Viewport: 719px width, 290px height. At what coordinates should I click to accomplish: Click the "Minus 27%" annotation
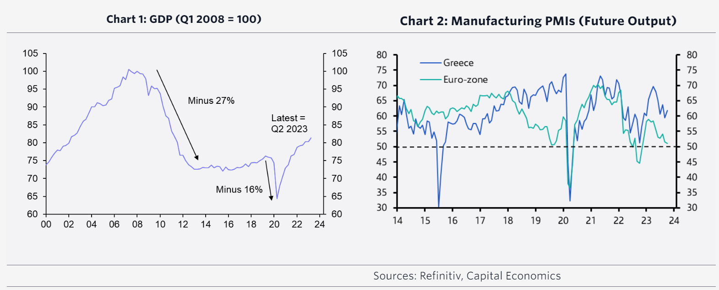211,101
